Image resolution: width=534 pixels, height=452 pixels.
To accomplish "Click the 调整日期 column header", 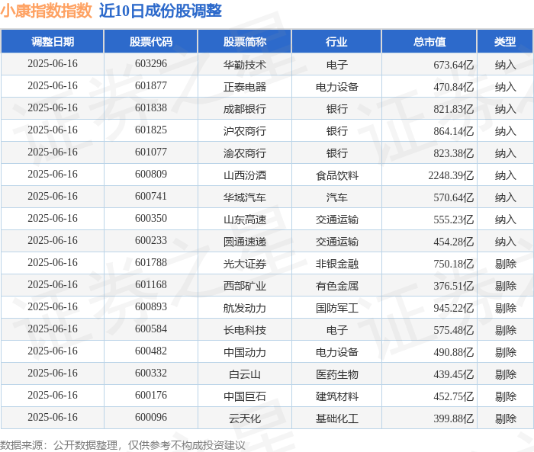I will tap(53, 41).
